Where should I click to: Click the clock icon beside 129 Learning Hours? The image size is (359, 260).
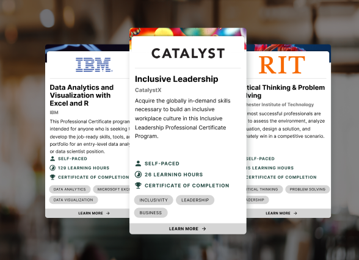pyautogui.click(x=53, y=168)
